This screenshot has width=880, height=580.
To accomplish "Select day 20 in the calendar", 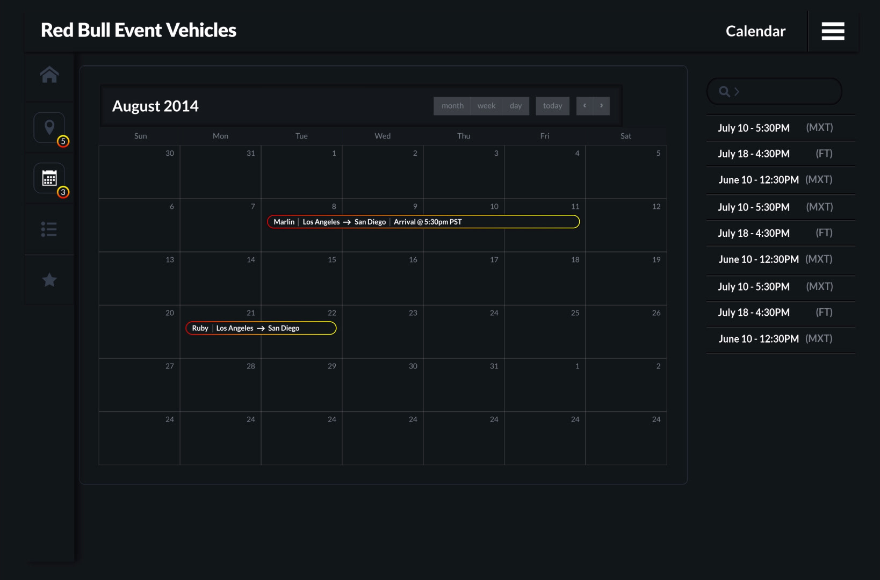I will click(139, 332).
